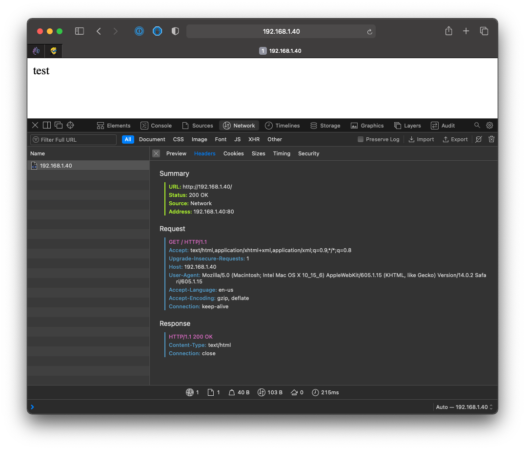
Task: Open Safari share sheet icon
Action: [448, 31]
